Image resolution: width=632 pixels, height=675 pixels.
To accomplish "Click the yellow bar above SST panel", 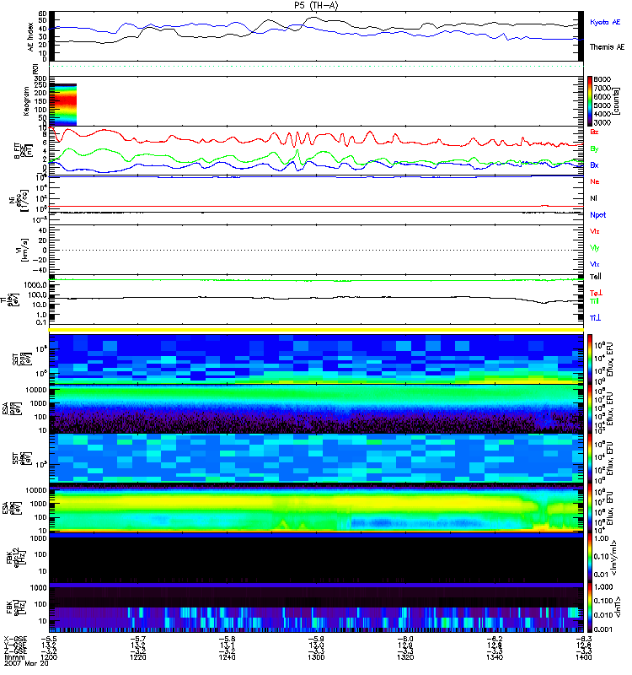I will point(316,330).
